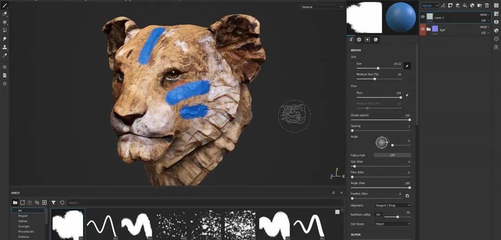The image size is (501, 240).
Task: Select the Eraser tool in left toolbar
Action: [x=5, y=14]
